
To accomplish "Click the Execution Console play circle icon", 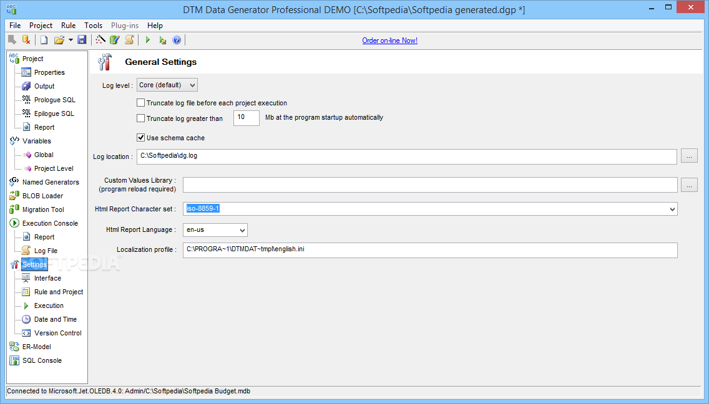I will point(14,223).
